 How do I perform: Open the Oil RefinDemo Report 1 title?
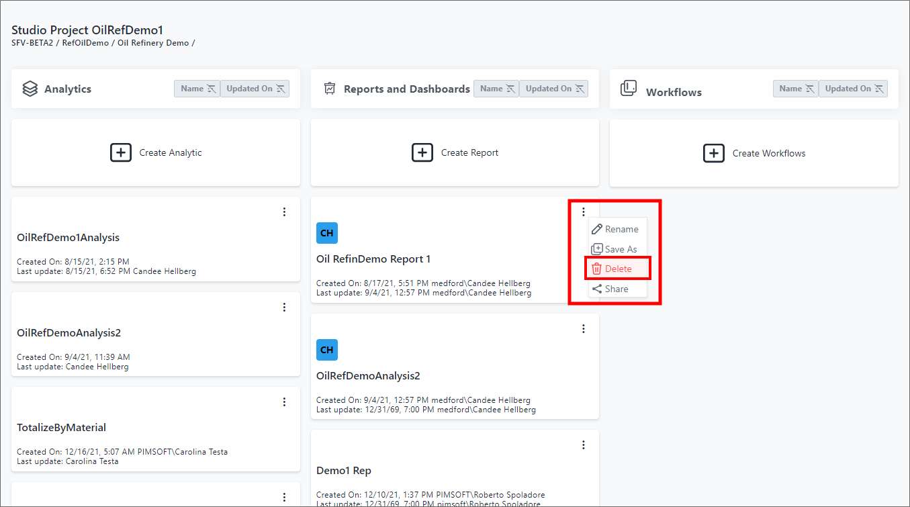(373, 259)
